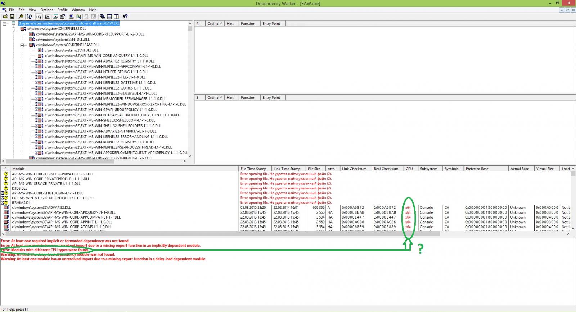The height and width of the screenshot is (312, 576).
Task: Click the Open file toolbar icon
Action: [x=5, y=17]
